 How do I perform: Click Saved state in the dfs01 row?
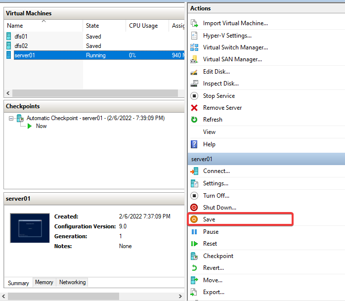[x=93, y=36]
